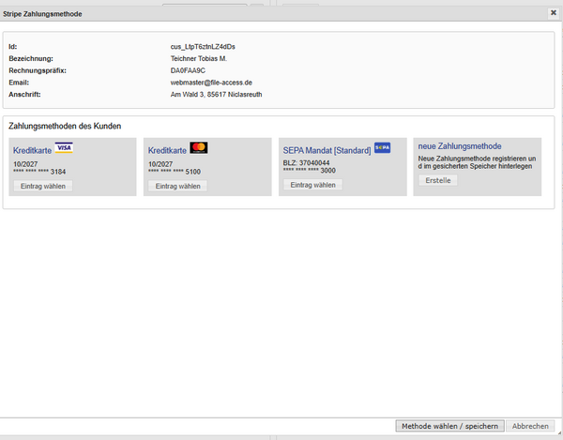The height and width of the screenshot is (440, 563).
Task: Select the address Am Wald 3, 85617 Niclasreuth
Action: 216,95
